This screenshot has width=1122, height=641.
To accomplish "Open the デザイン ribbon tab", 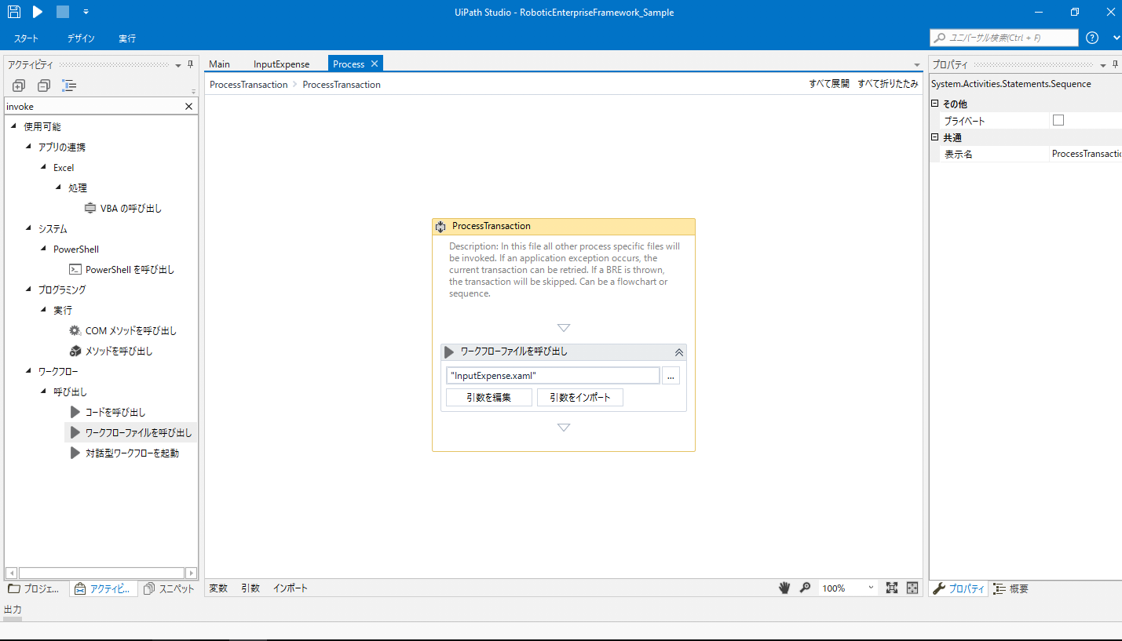I will click(81, 38).
